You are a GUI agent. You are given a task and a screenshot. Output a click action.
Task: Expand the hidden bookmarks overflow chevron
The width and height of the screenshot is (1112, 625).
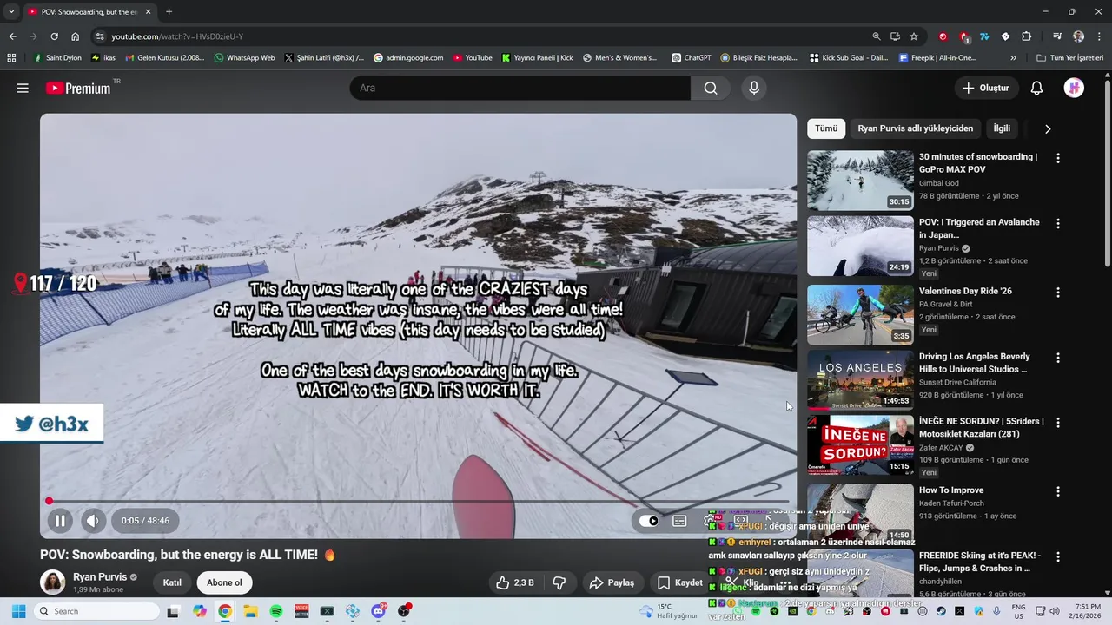tap(1013, 58)
